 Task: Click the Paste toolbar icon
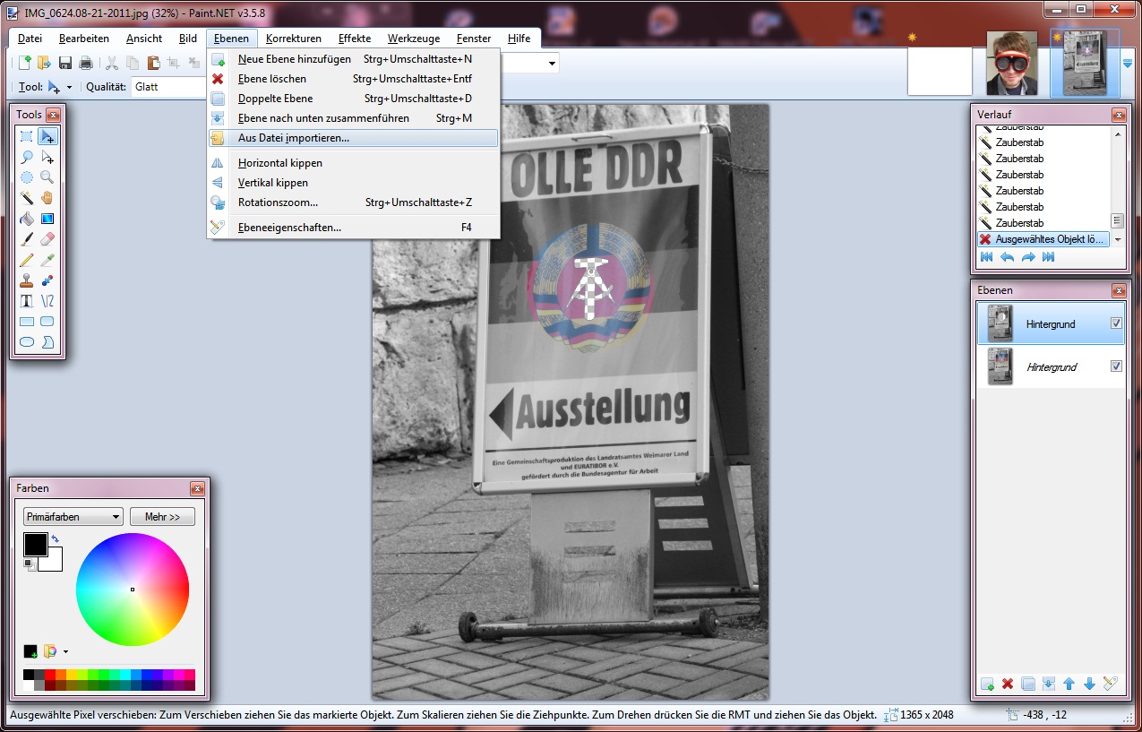pos(153,63)
